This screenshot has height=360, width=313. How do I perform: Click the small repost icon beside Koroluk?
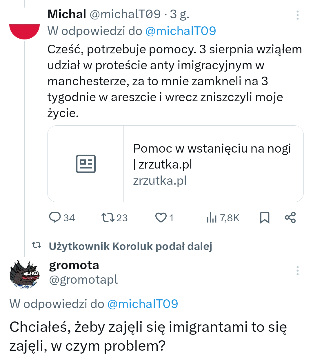[36, 245]
